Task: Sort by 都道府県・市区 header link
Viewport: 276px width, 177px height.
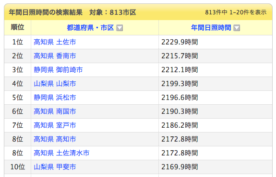Action: click(90, 28)
